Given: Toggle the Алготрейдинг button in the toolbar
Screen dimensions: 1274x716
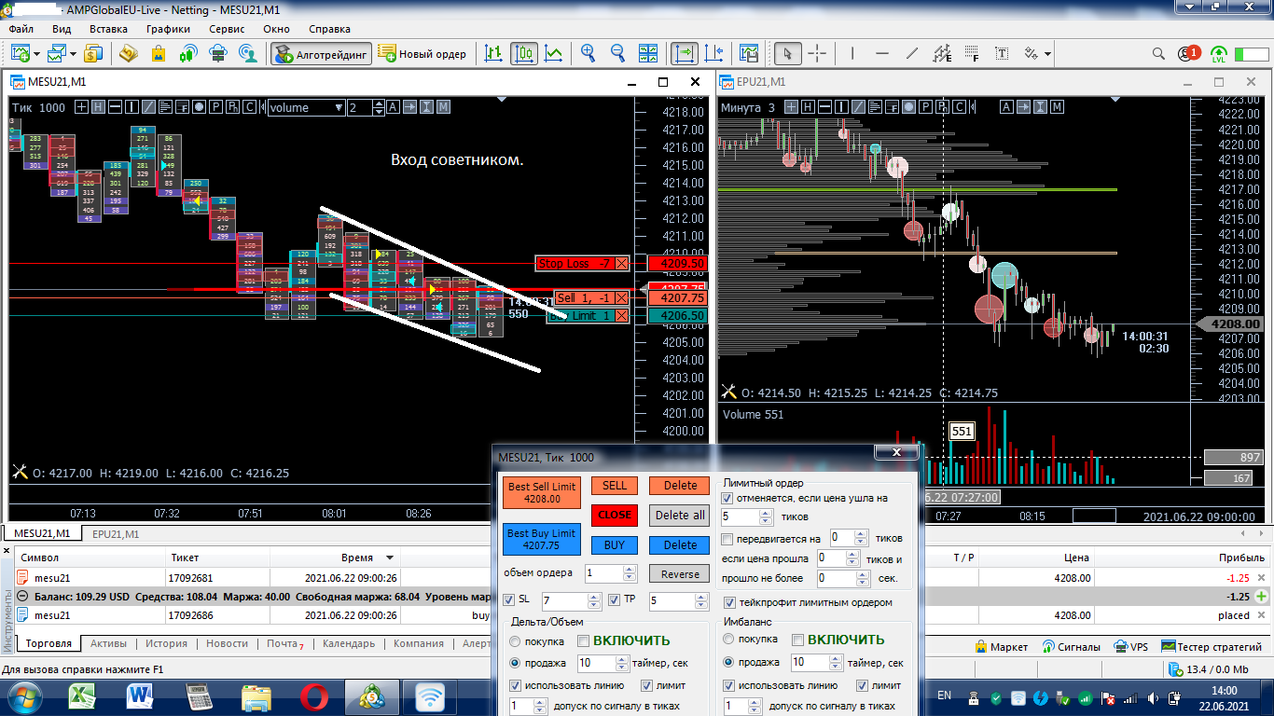Looking at the screenshot, I should (322, 54).
